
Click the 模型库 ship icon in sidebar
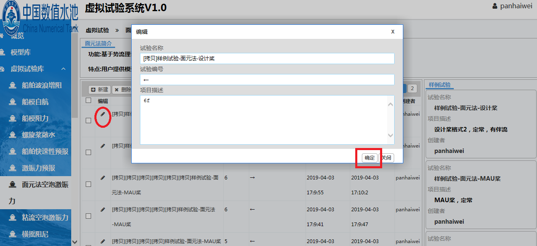(2, 53)
